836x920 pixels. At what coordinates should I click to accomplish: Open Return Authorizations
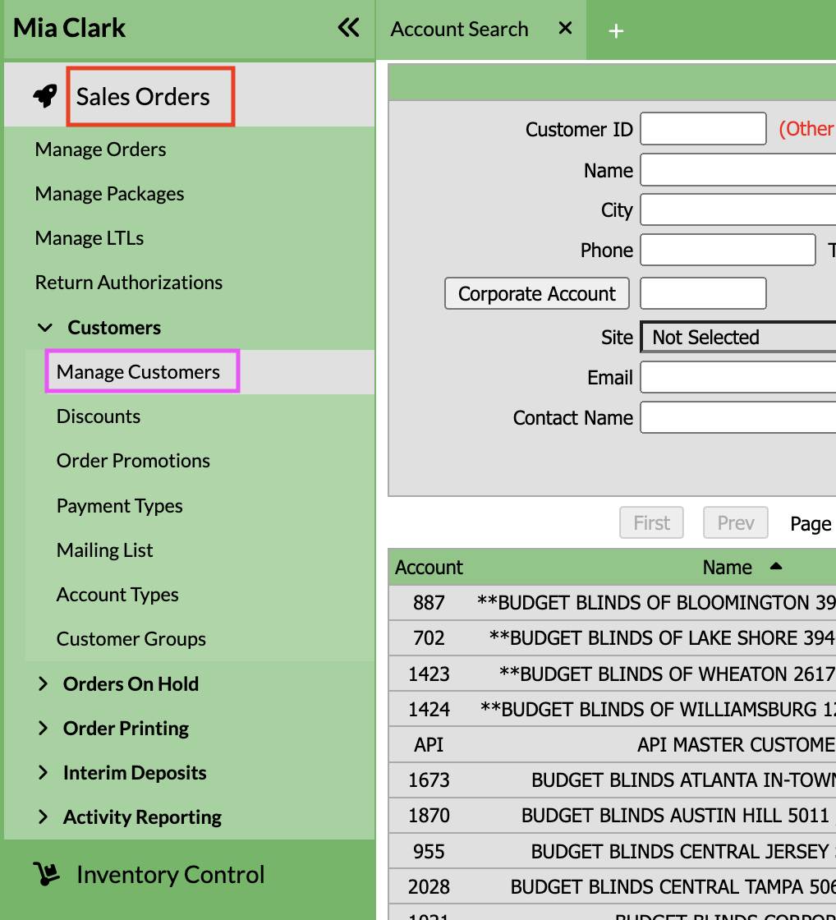tap(128, 283)
